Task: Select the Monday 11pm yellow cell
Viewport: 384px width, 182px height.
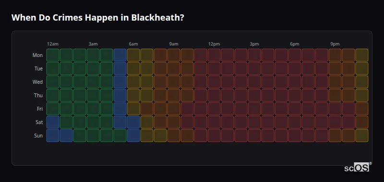Action: pyautogui.click(x=362, y=55)
